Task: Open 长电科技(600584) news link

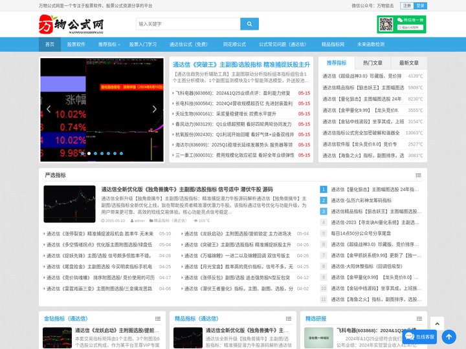Action: 234,103
